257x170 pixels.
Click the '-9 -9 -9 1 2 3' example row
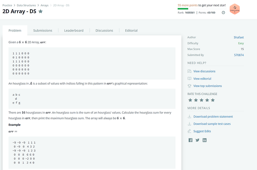point(24,150)
